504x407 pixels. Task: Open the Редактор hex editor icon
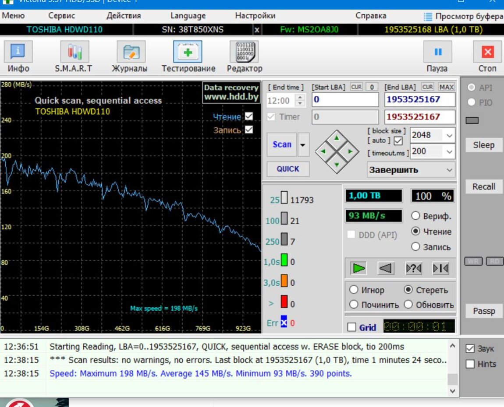[244, 52]
